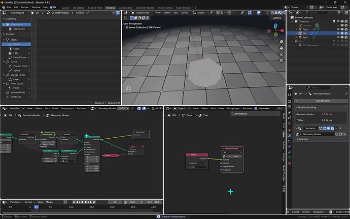Click Marker menu in timeline
Image resolution: width=350 pixels, height=219 pixels.
(x=49, y=202)
